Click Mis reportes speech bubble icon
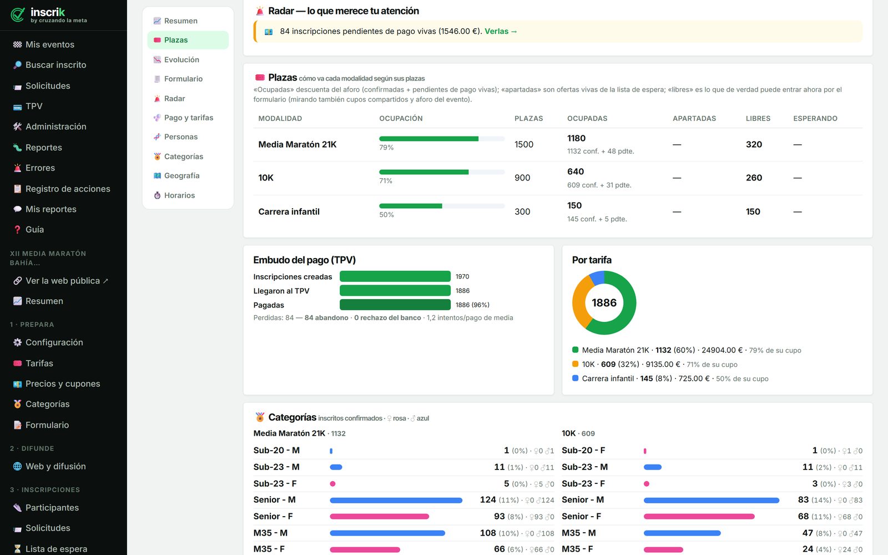This screenshot has height=555, width=888. point(17,209)
